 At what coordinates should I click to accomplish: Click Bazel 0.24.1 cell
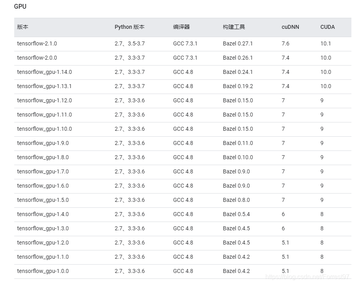[x=238, y=72]
